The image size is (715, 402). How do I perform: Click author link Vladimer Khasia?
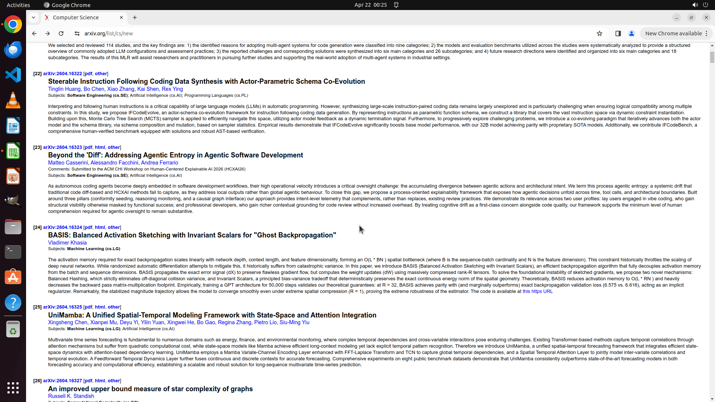pyautogui.click(x=67, y=243)
